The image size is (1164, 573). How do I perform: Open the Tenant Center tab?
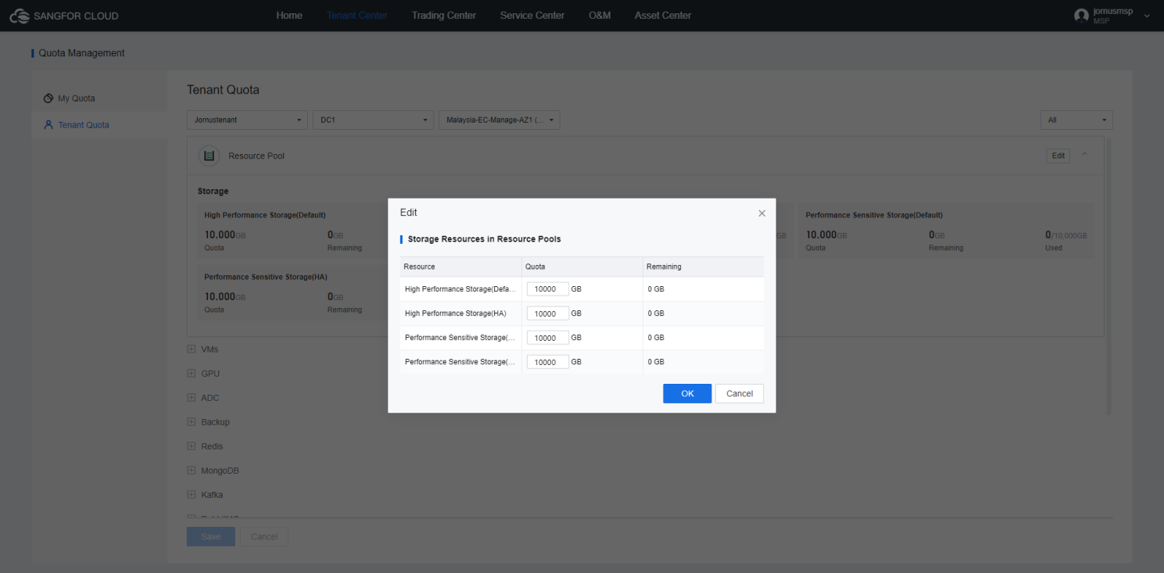(357, 16)
